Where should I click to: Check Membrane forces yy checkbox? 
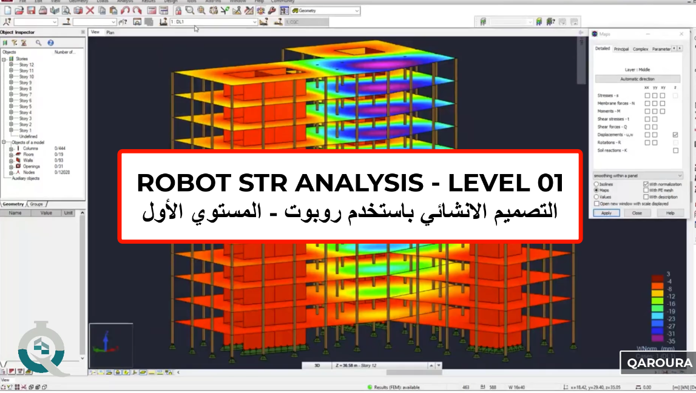(655, 103)
